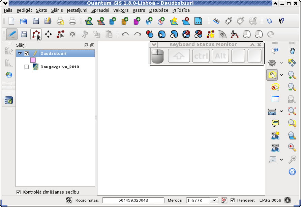Expand the select features tool dropdown
This screenshot has width=301, height=207.
(x=281, y=75)
